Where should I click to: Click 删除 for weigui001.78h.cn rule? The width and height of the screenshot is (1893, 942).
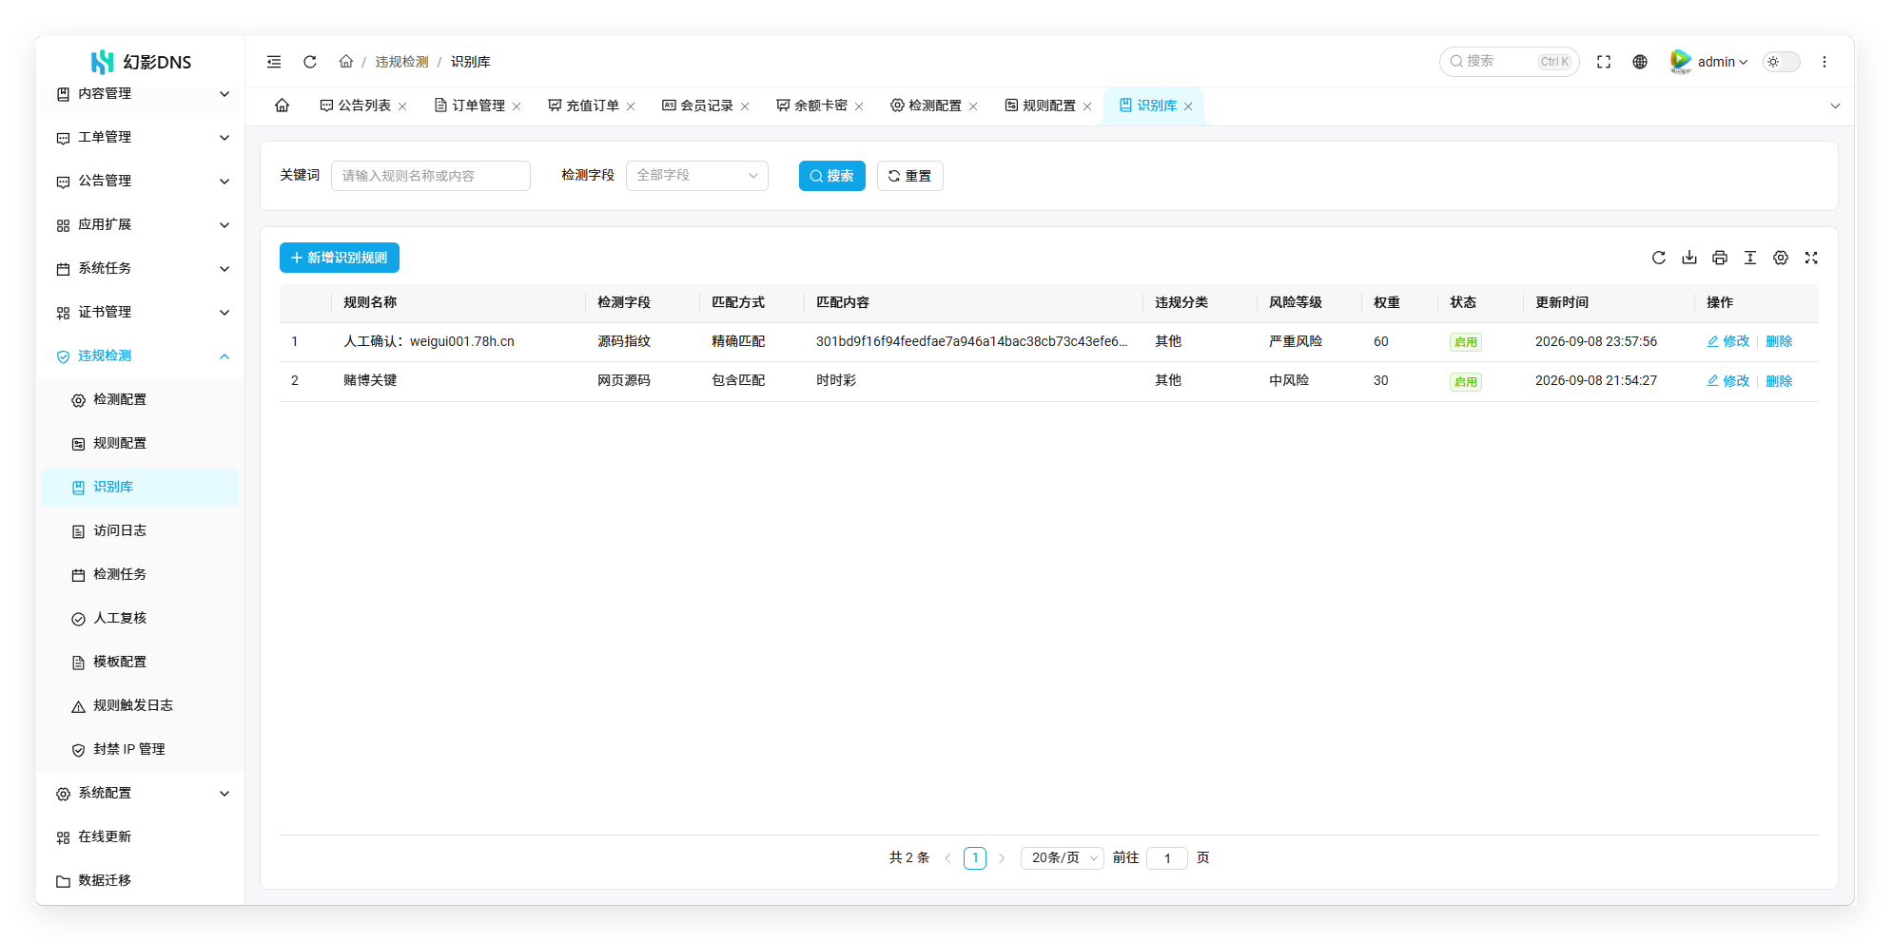pyautogui.click(x=1779, y=341)
